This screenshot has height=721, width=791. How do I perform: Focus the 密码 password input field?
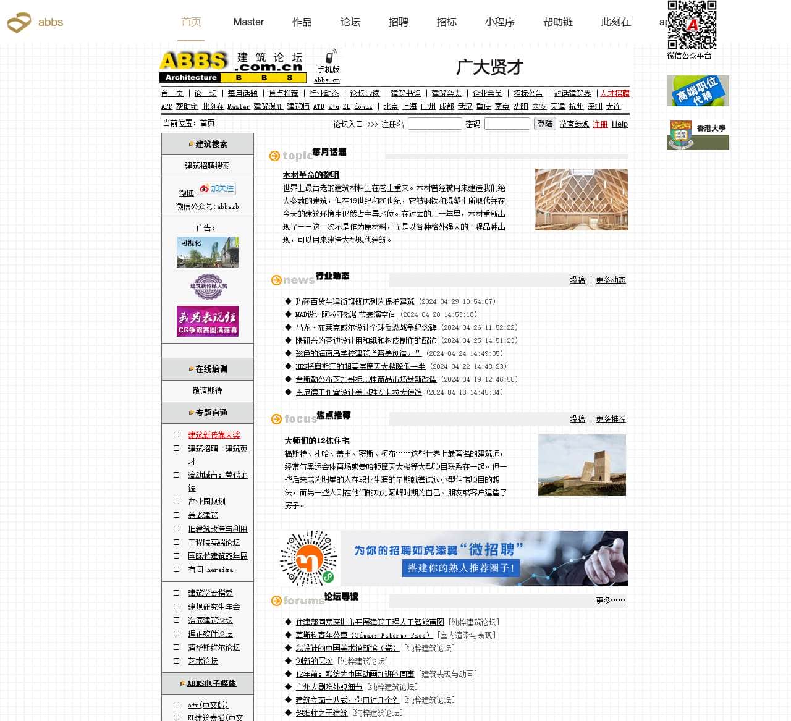coord(507,124)
